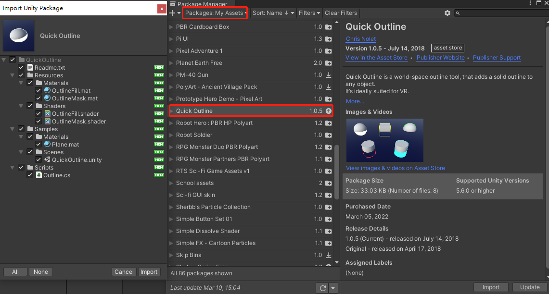The width and height of the screenshot is (549, 294).
Task: Open the Publisher Support link
Action: (497, 58)
